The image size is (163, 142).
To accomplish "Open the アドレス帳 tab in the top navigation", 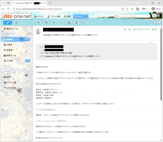I will point(54,17).
